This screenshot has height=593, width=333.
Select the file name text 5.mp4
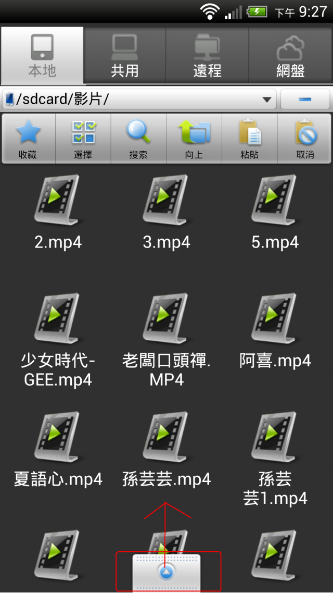click(x=275, y=242)
